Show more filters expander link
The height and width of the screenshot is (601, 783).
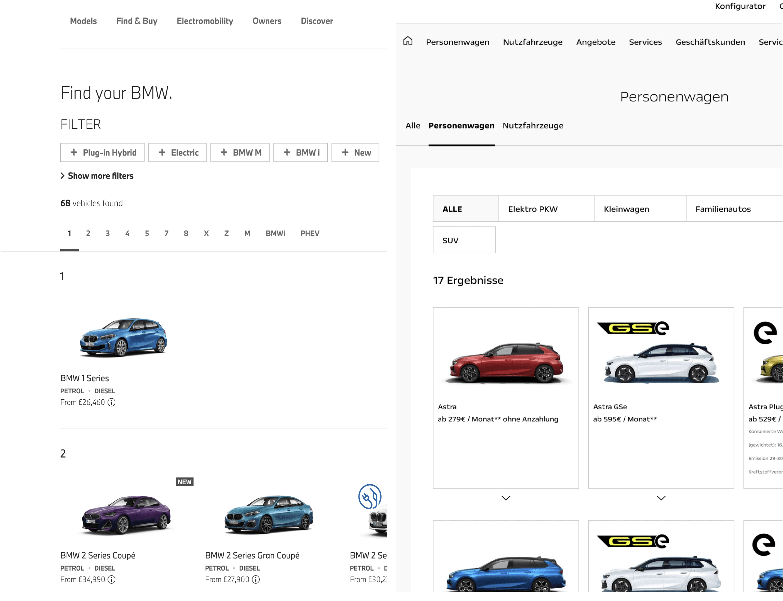[96, 175]
